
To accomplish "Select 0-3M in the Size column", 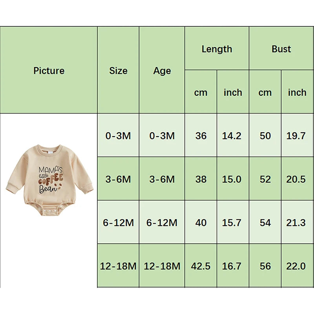I will click(x=118, y=136).
